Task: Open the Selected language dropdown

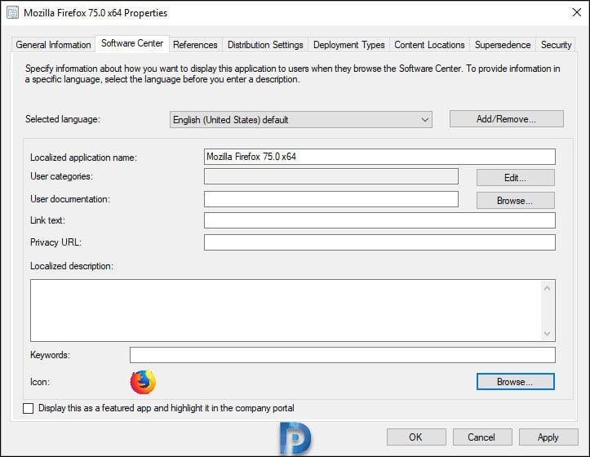Action: (x=300, y=120)
